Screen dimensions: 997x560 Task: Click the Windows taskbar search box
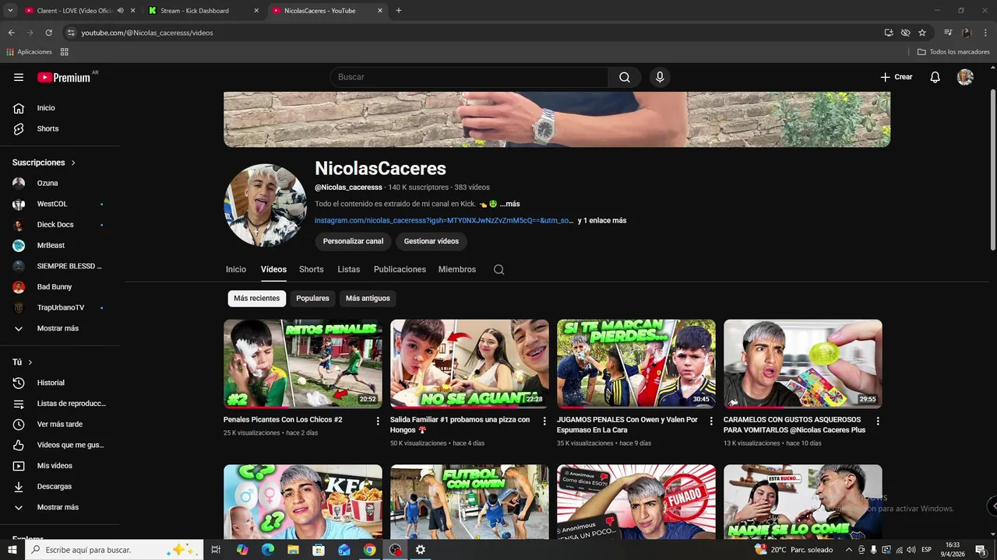(114, 550)
